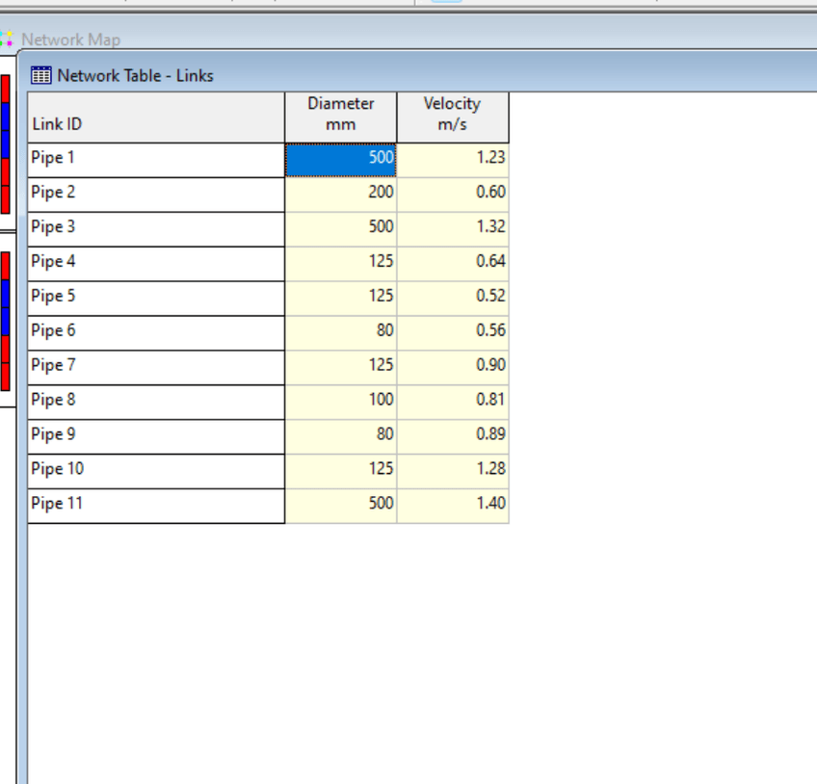The image size is (817, 784).
Task: Click the Network Table window icon
Action: [x=40, y=75]
